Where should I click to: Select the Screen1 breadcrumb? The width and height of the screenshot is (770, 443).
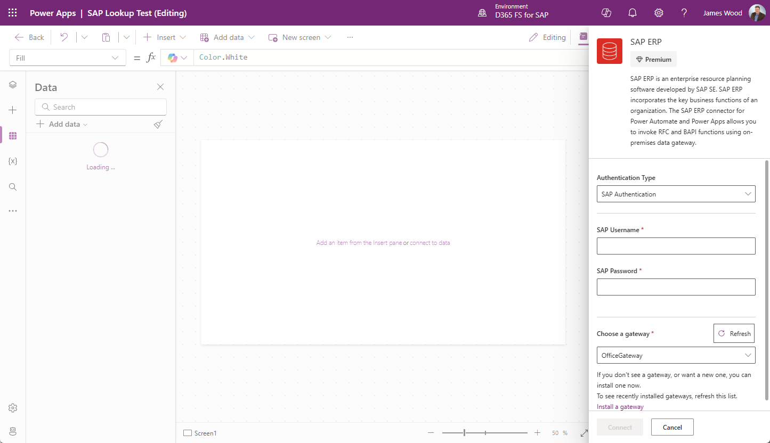point(200,433)
